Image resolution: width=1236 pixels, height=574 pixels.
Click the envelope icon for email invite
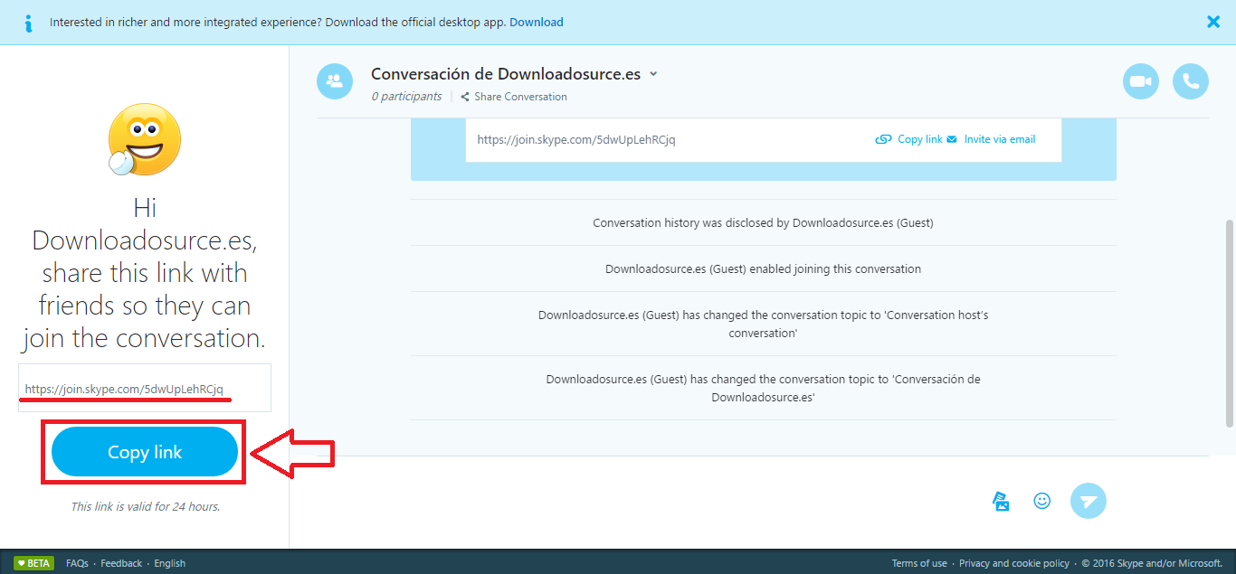[x=952, y=139]
